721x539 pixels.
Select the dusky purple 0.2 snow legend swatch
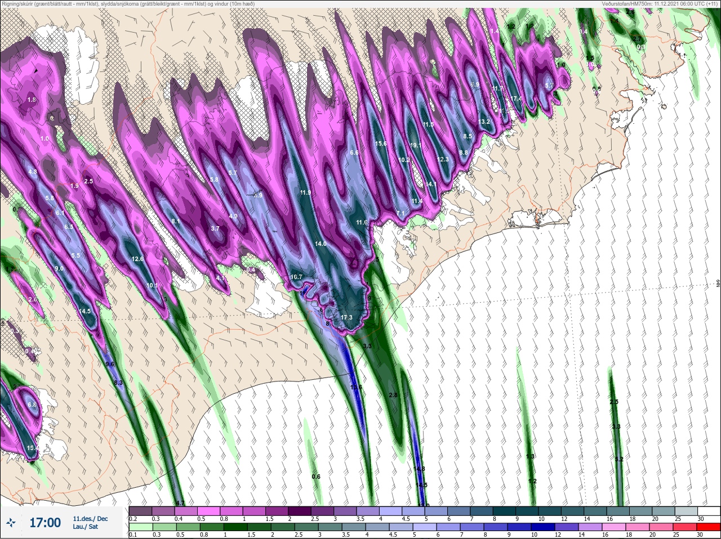[140, 510]
